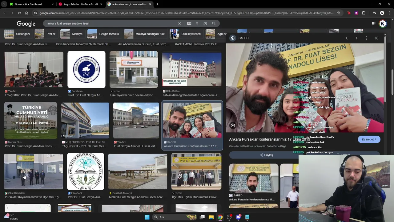Open Chrome's three-dot menu
Image resolution: width=394 pixels, height=222 pixels.
click(389, 13)
